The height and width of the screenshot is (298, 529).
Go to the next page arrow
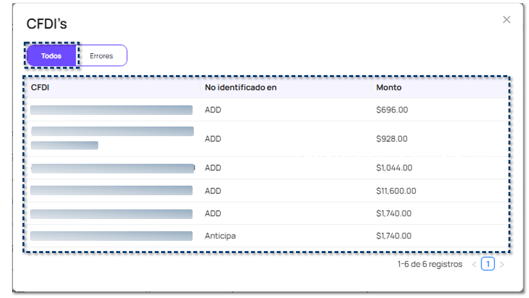click(x=502, y=264)
